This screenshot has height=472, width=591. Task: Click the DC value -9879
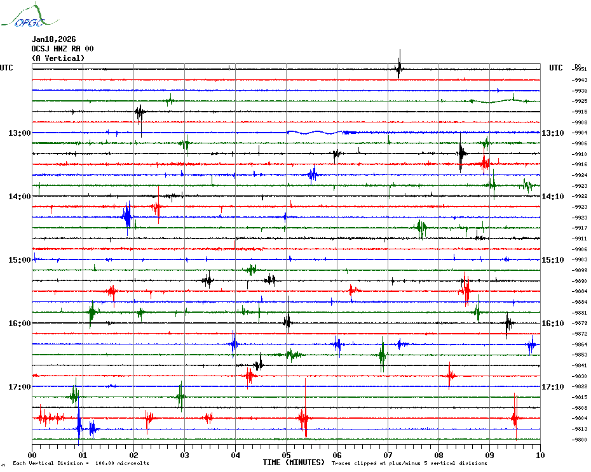point(580,324)
